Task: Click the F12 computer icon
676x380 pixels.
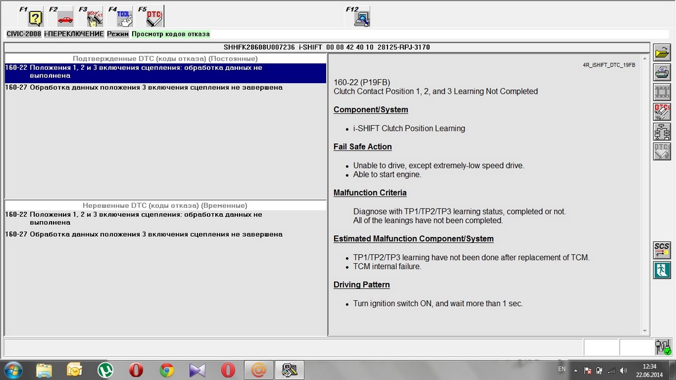Action: tap(358, 16)
